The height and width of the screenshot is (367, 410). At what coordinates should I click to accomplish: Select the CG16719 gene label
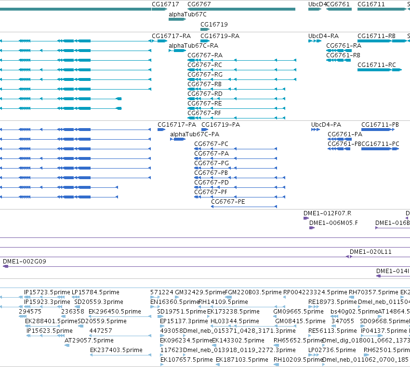click(214, 24)
